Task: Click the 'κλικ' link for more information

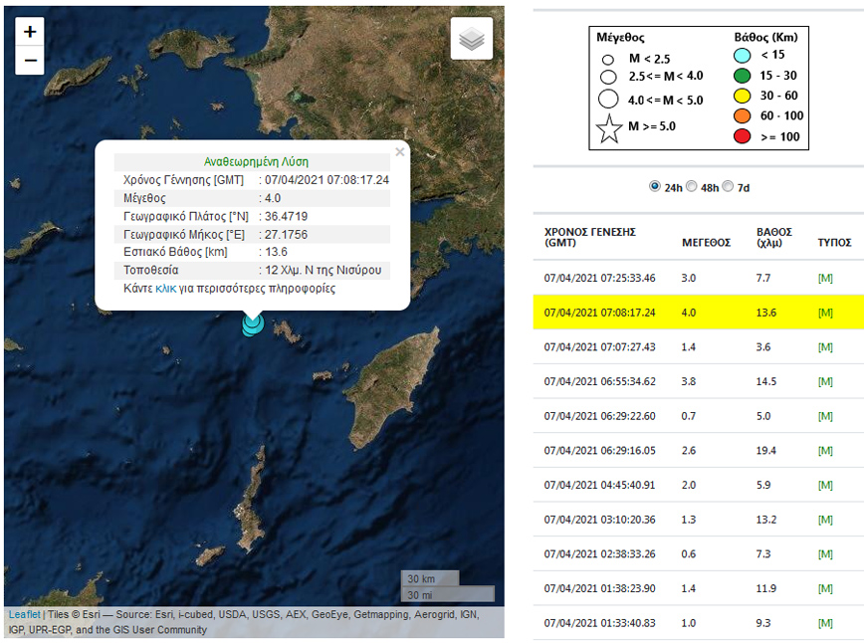Action: pyautogui.click(x=166, y=289)
